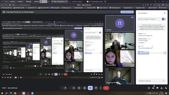The image size is (169, 95).
Task: Mute the microphone in Meet toolbar
Action: coord(65,88)
